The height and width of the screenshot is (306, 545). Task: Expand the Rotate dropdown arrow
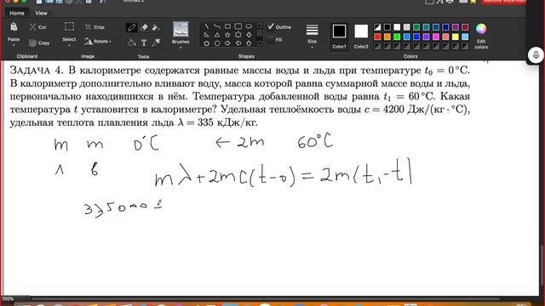[110, 42]
